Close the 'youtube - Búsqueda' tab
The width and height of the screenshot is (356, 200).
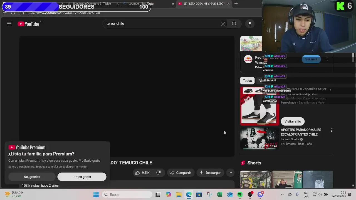point(173,4)
